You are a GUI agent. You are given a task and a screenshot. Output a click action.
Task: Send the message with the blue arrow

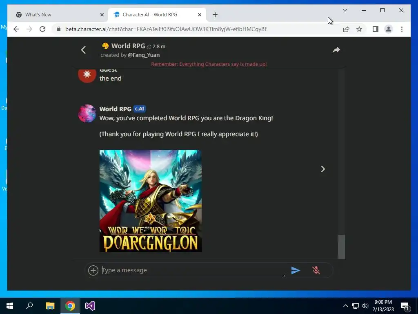[x=296, y=270]
